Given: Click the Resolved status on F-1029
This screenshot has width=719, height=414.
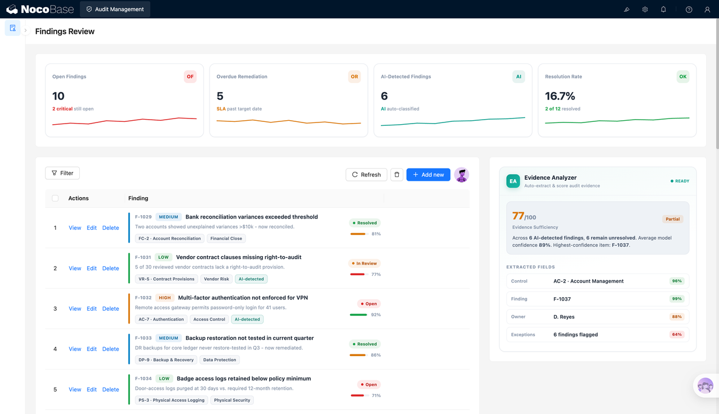Looking at the screenshot, I should (x=364, y=223).
